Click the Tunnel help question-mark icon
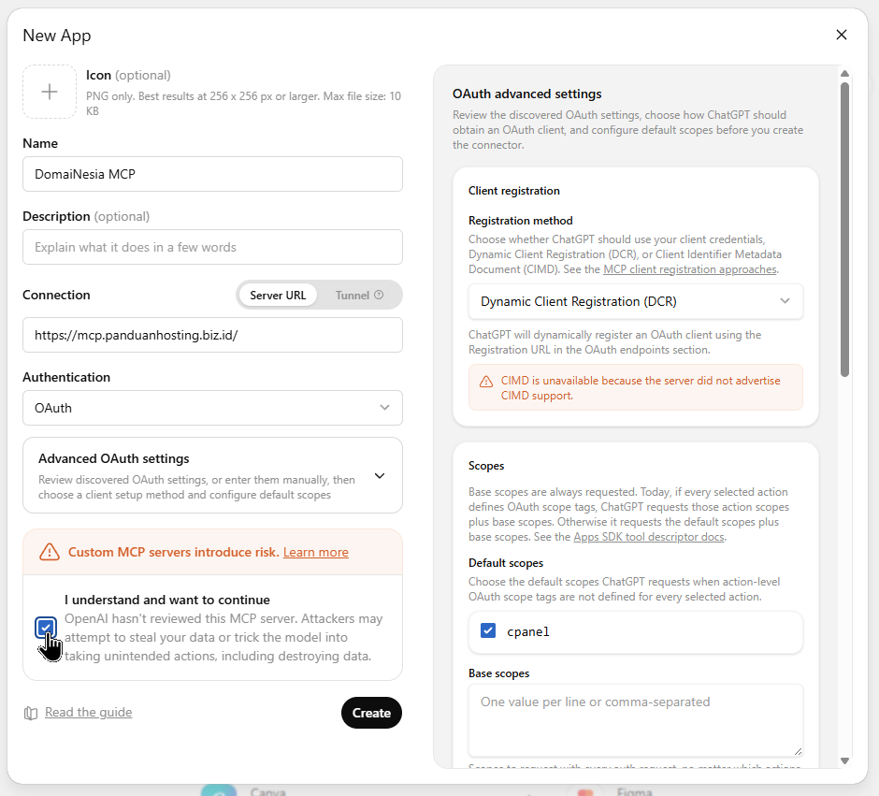The image size is (879, 796). click(x=379, y=295)
